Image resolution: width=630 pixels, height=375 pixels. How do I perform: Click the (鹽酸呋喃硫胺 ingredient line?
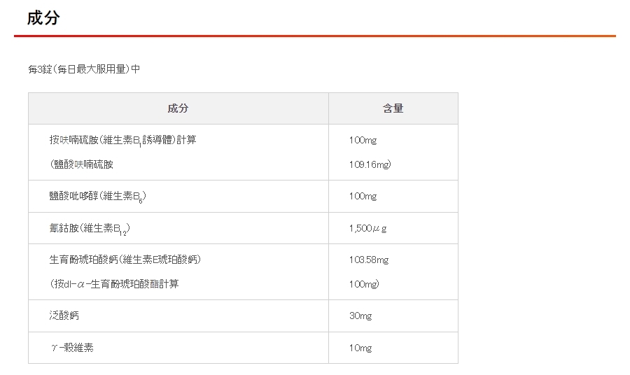[81, 164]
